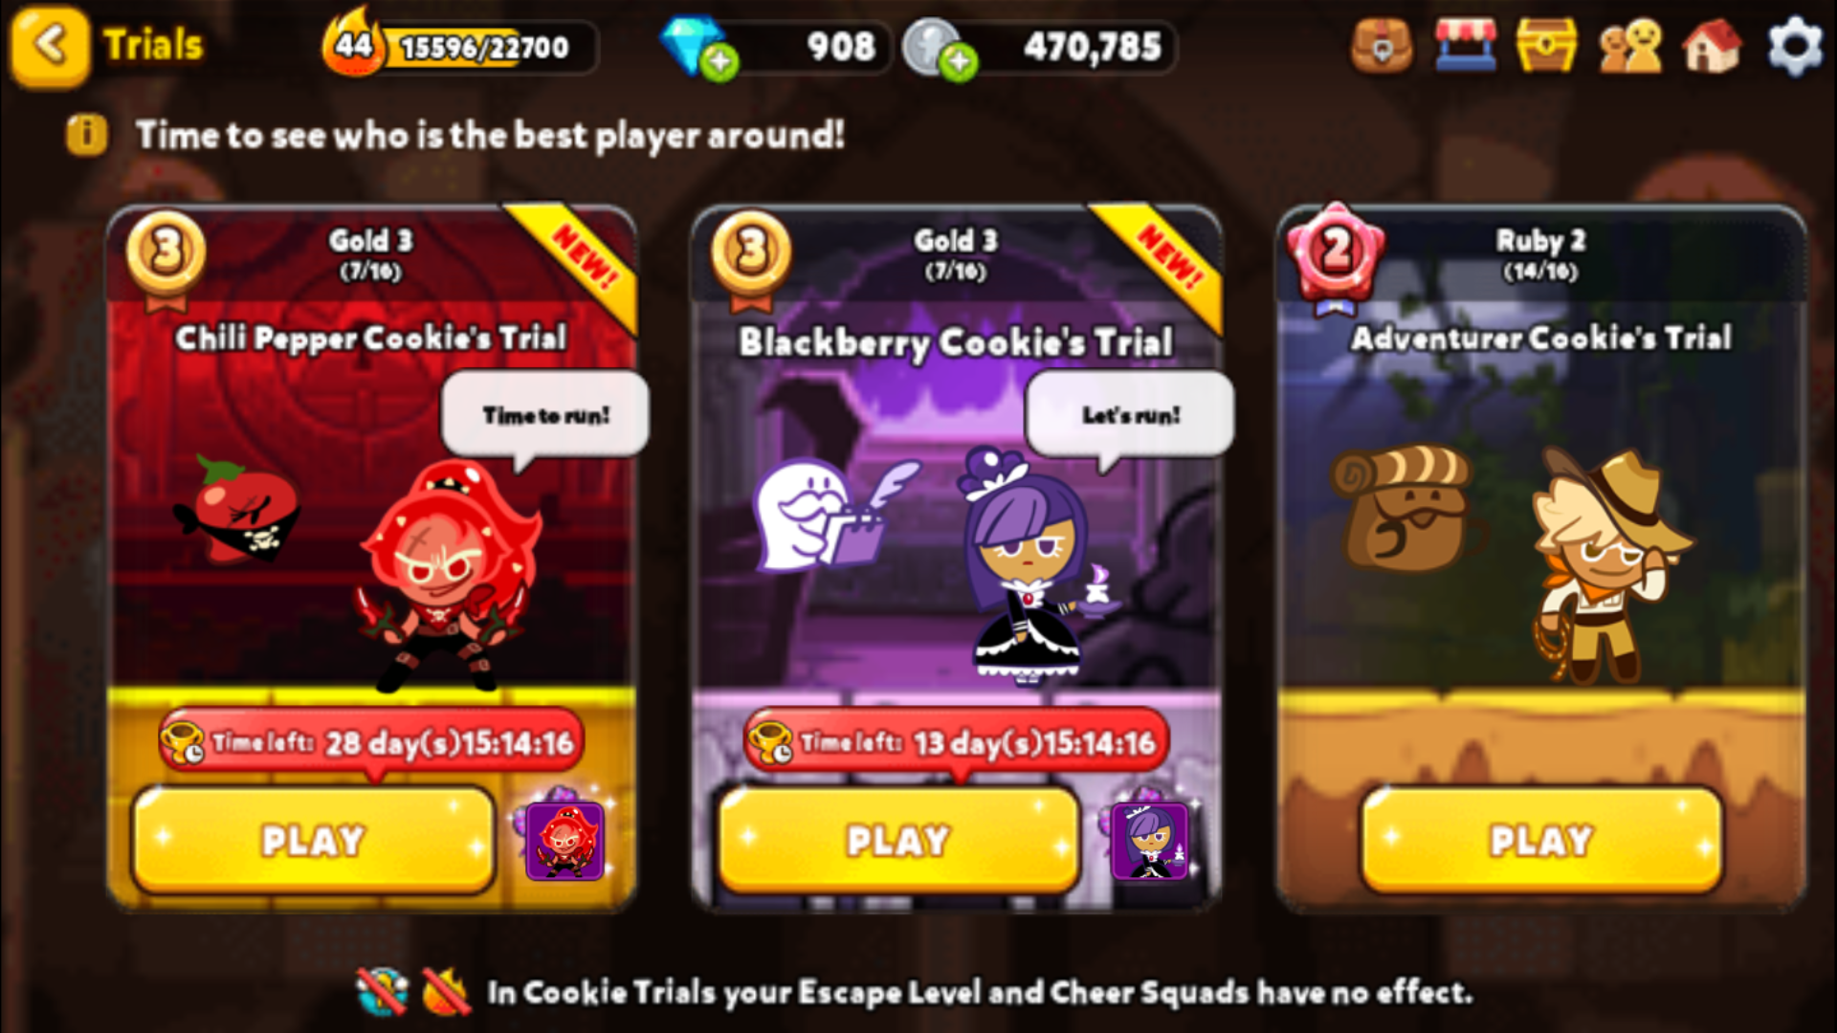Screen dimensions: 1837x1033
Task: Go back with the yellow arrow button
Action: [x=50, y=45]
